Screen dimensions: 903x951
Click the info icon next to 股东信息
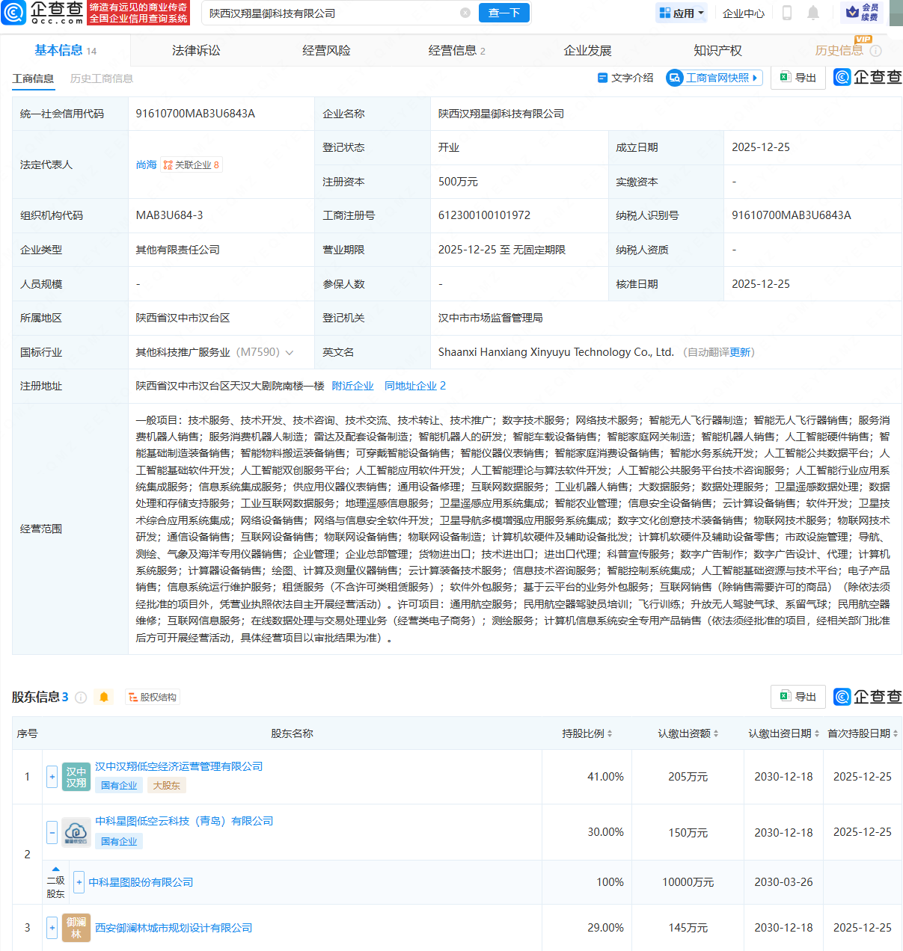(81, 698)
